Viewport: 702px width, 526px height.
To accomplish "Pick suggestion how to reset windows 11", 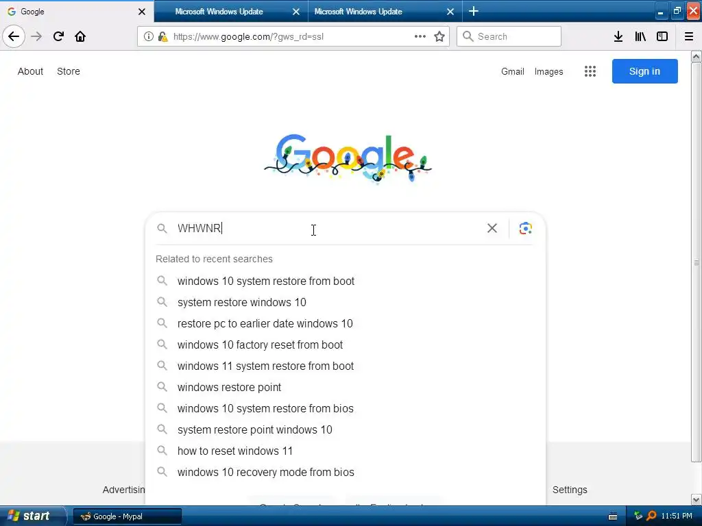I will [346, 451].
